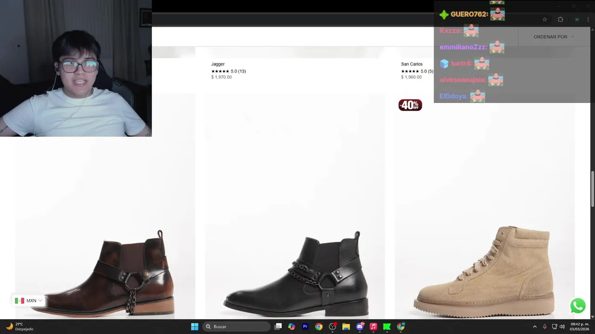
Task: Open Task View on the taskbar
Action: click(x=278, y=327)
